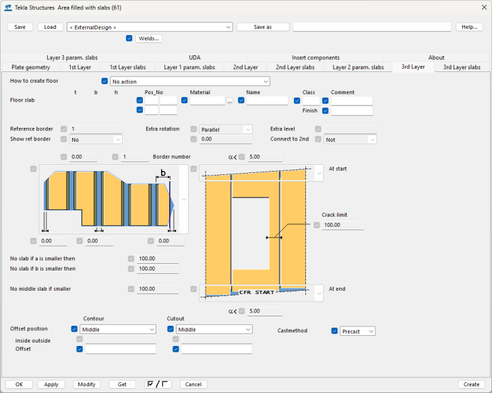Expand the slab layout picture dropdown arrow
492x393 pixels.
point(184,199)
